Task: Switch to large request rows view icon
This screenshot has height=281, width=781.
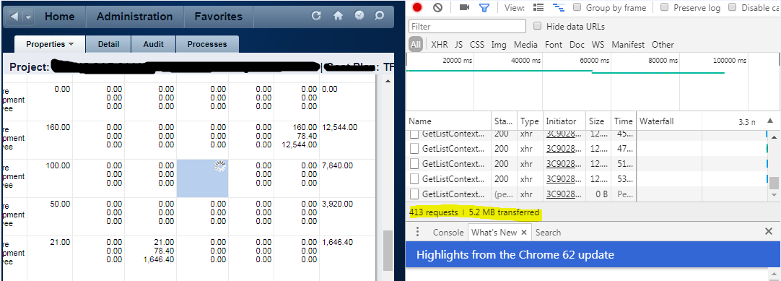Action: (x=538, y=7)
